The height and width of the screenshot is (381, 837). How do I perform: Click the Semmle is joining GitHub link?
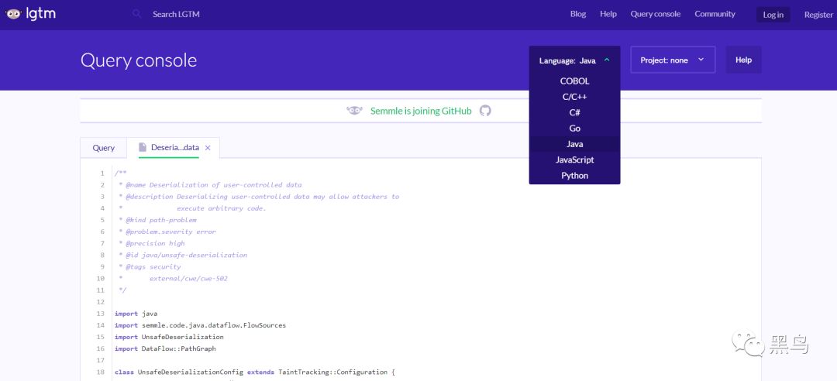[x=421, y=111]
